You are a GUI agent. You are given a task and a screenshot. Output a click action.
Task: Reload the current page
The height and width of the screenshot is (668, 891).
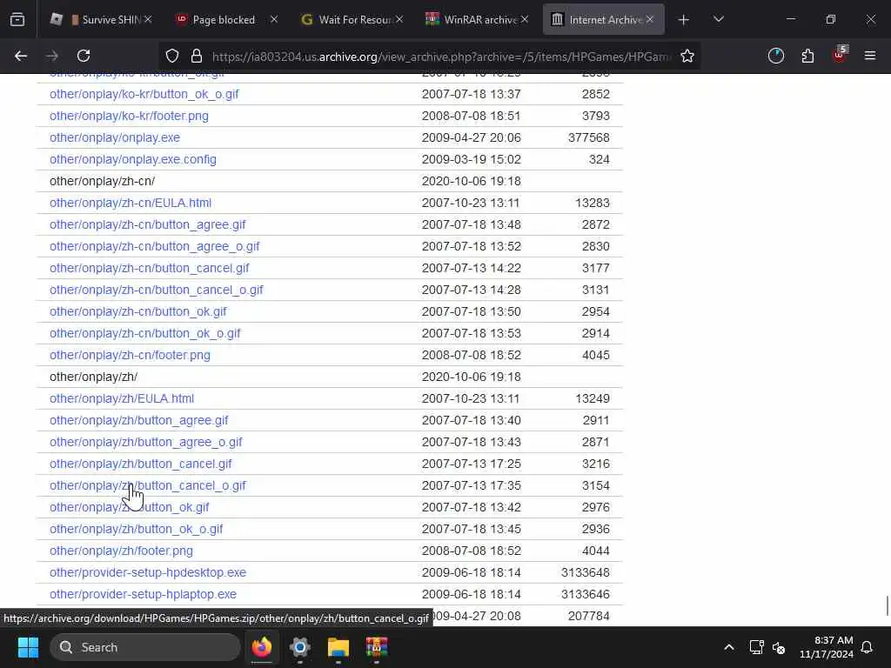[x=84, y=56]
